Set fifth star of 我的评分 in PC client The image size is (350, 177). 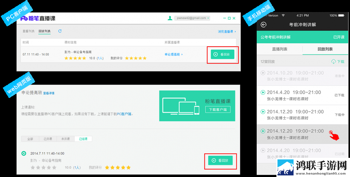pos(145,58)
